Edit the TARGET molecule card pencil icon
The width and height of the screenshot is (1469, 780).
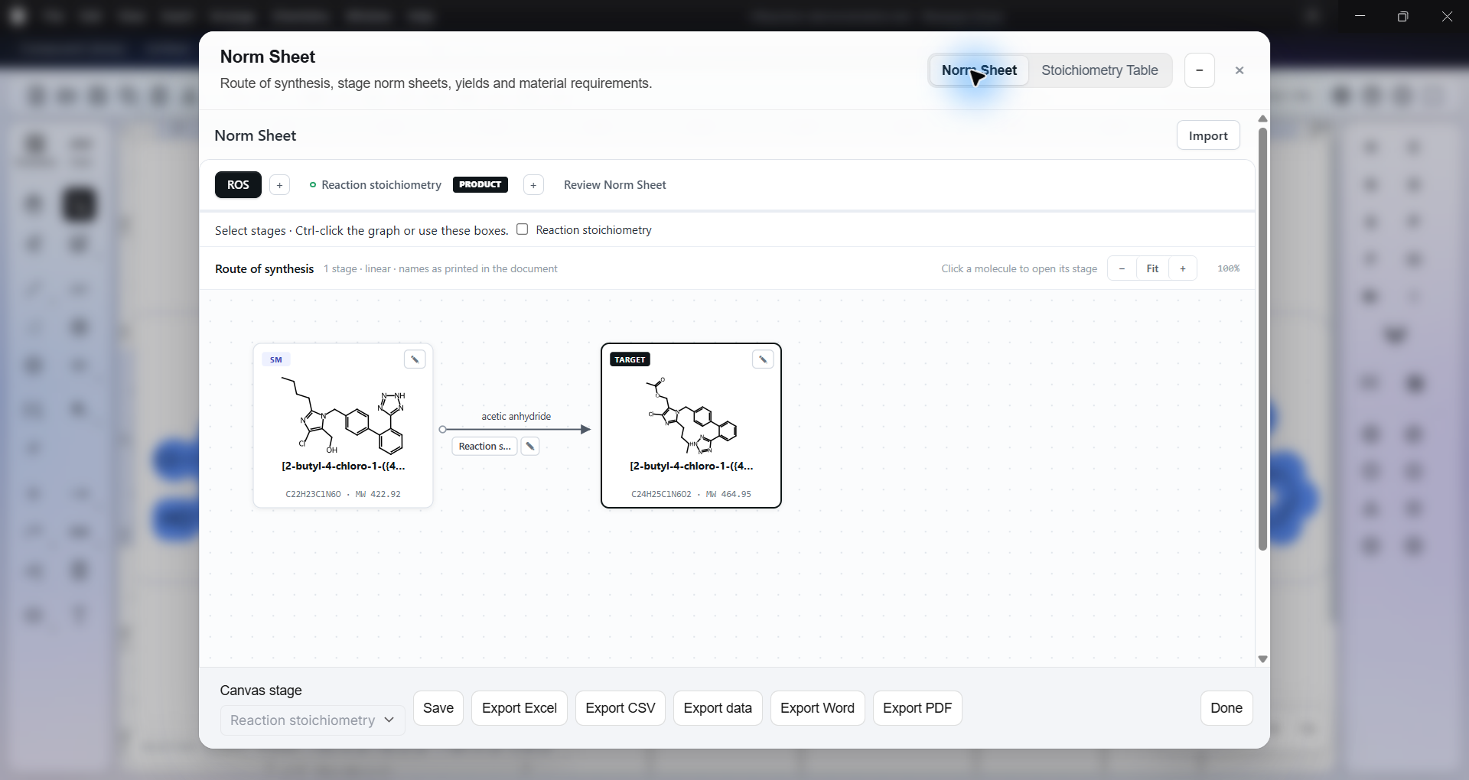pyautogui.click(x=763, y=359)
